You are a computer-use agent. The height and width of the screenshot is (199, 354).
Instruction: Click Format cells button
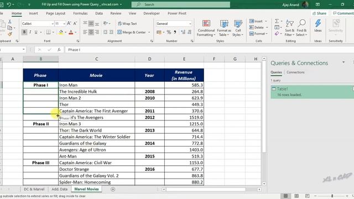258,34
